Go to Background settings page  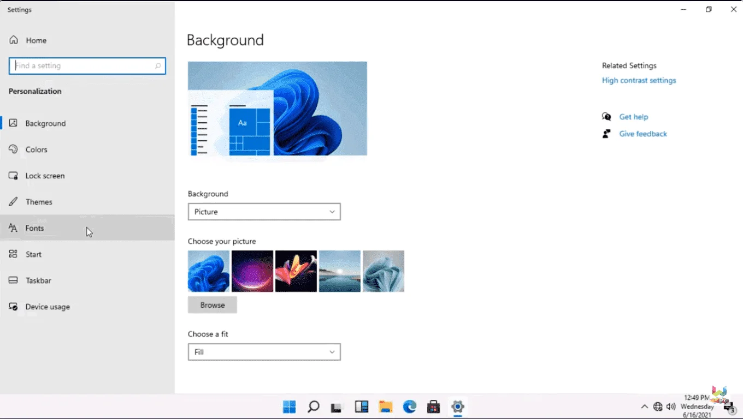click(87, 123)
